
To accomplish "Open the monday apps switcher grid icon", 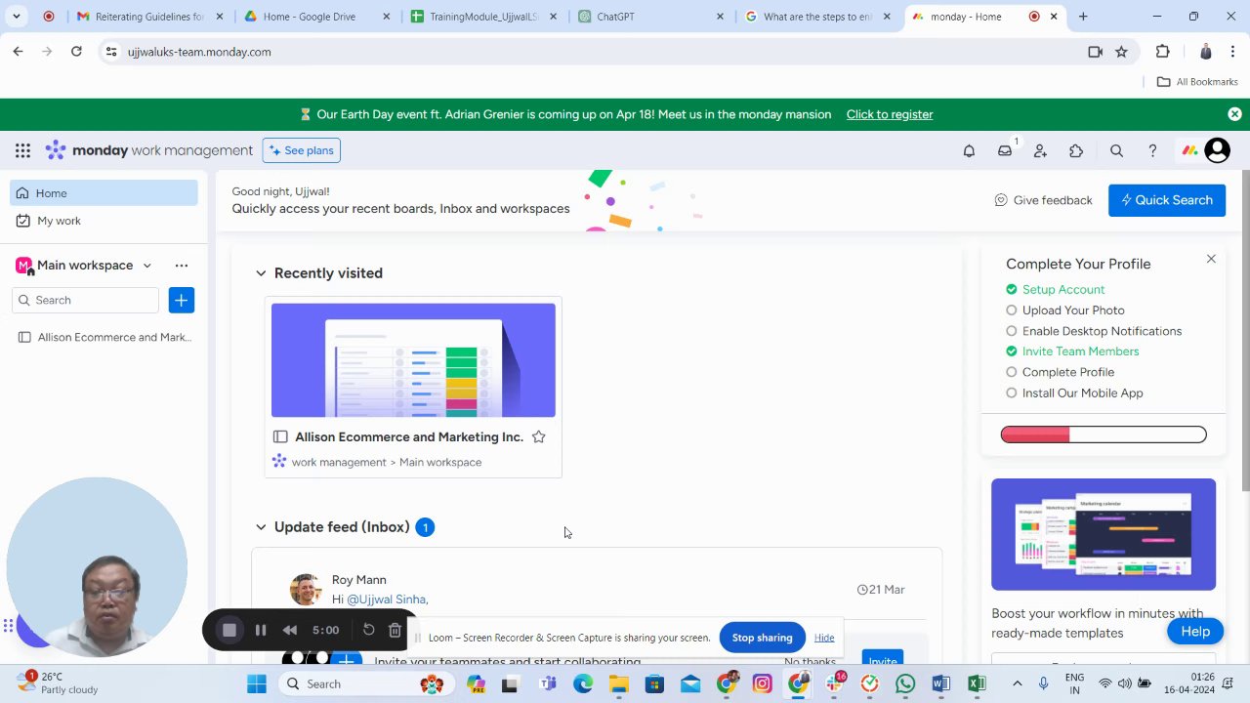I will coord(22,150).
